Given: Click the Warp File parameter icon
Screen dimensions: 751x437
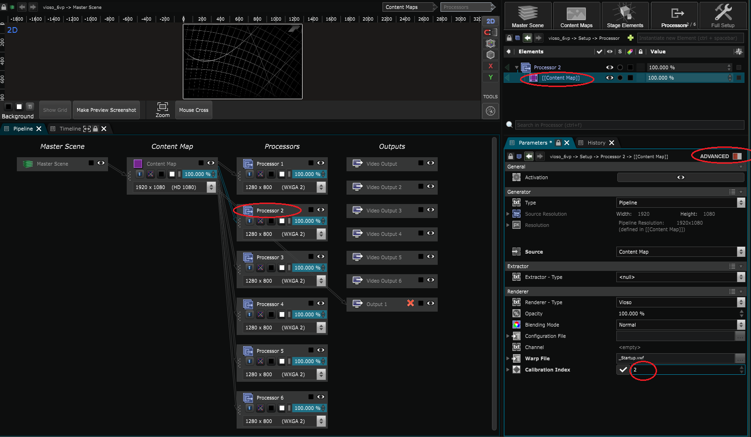Looking at the screenshot, I should tap(516, 358).
